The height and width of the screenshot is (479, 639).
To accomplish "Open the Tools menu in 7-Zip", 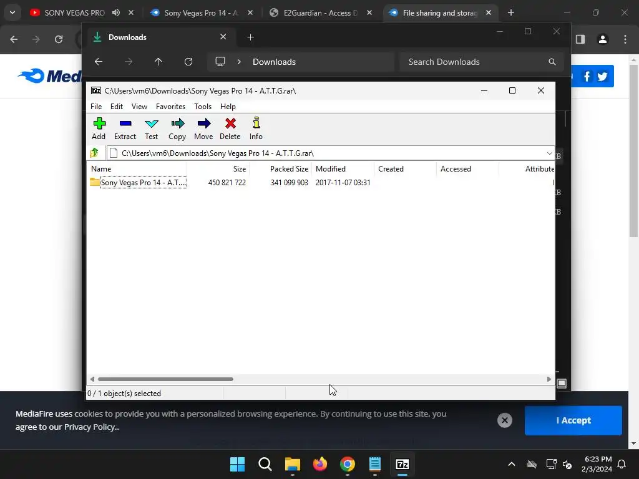I will point(203,106).
